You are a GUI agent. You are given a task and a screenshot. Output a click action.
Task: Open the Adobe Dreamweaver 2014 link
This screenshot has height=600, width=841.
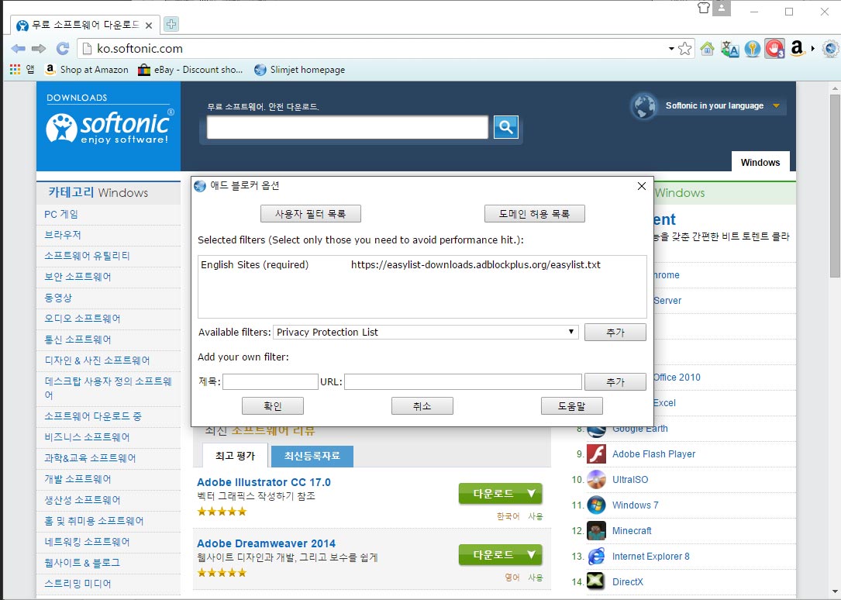(266, 543)
